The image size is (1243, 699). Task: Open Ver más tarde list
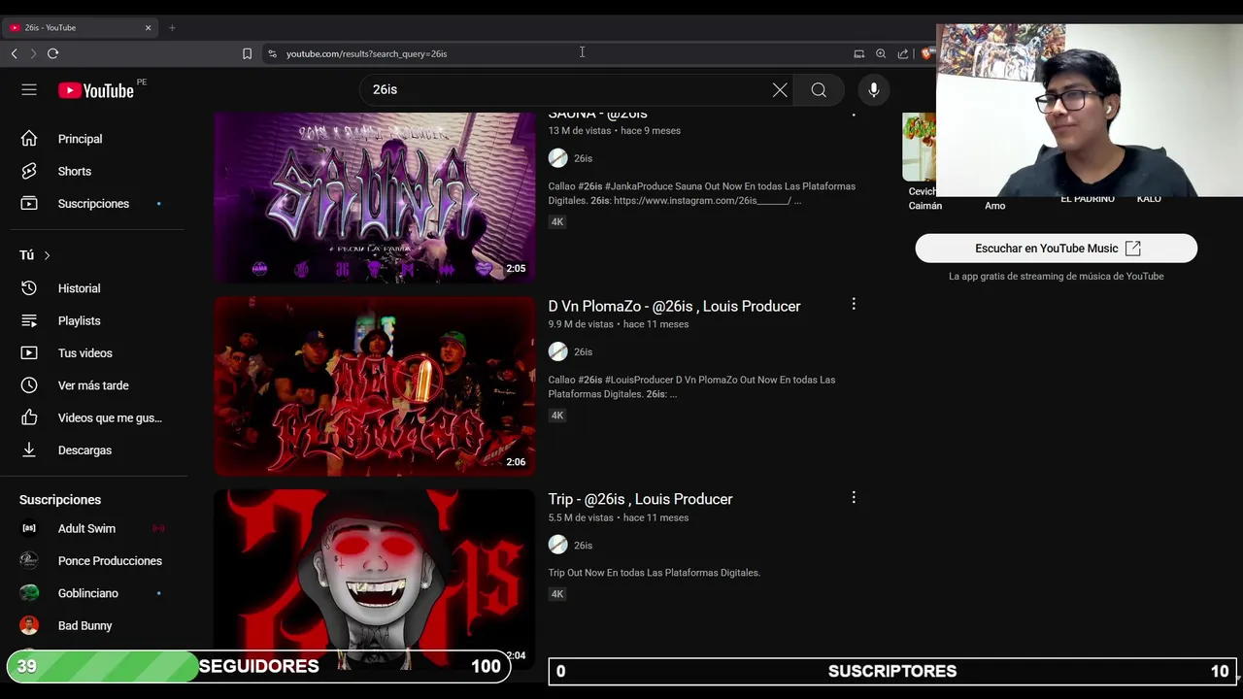[95, 385]
